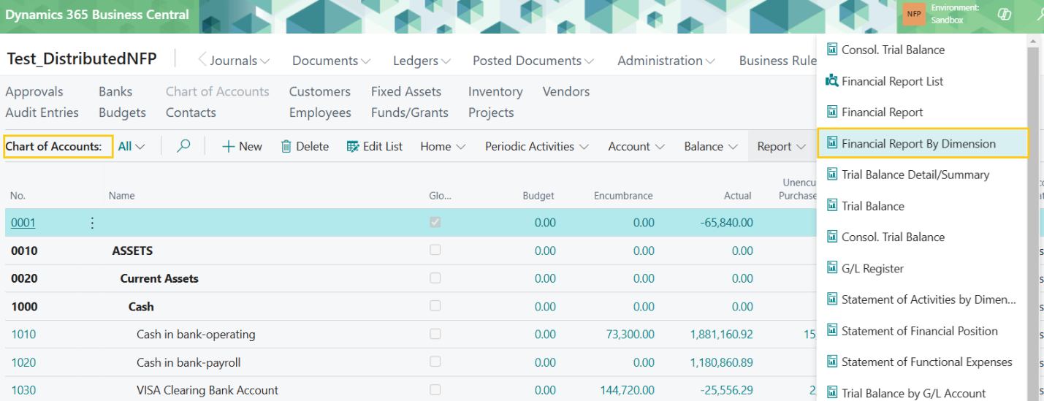This screenshot has width=1044, height=401.
Task: Open the Home actions dropdown
Action: click(443, 146)
